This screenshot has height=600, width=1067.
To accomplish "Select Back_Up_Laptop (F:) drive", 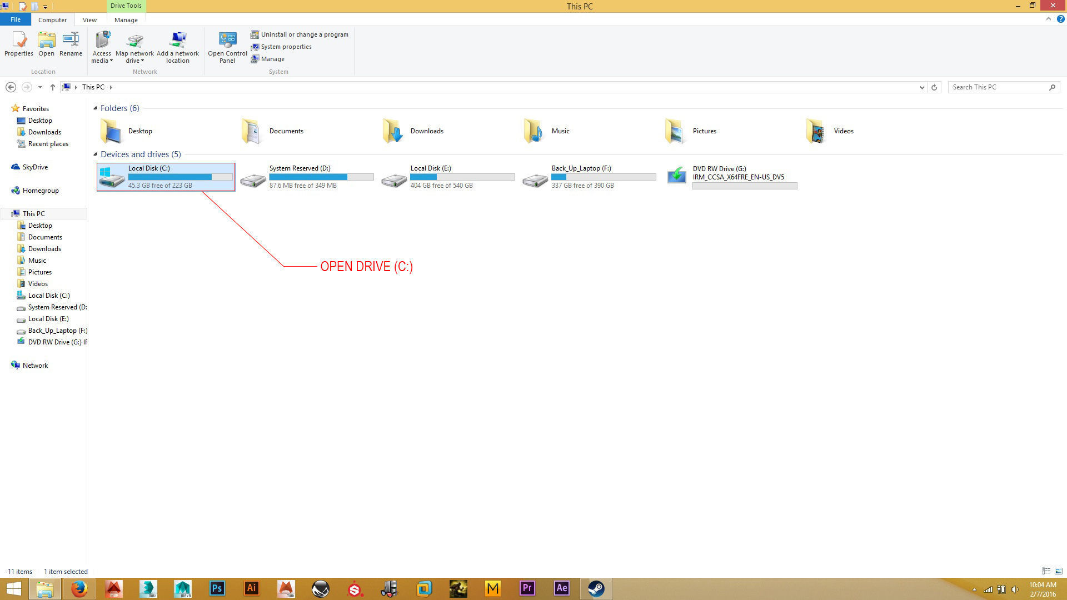I will (x=581, y=168).
